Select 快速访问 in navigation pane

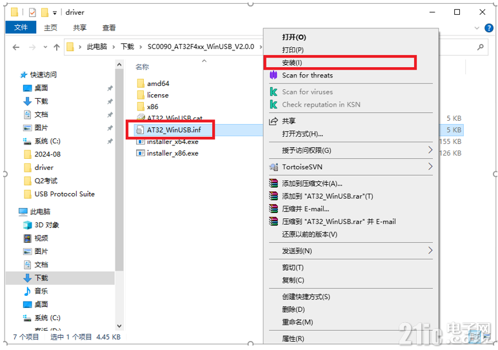[43, 75]
